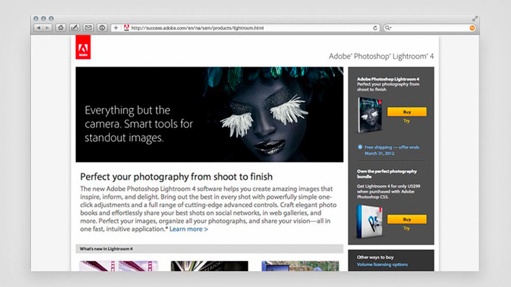Enter fullscreen with the diagonal arrows icon
This screenshot has width=511, height=287.
point(475,19)
